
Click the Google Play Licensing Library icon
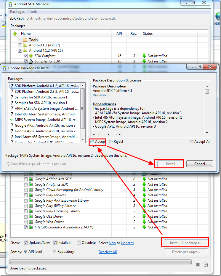31,211
